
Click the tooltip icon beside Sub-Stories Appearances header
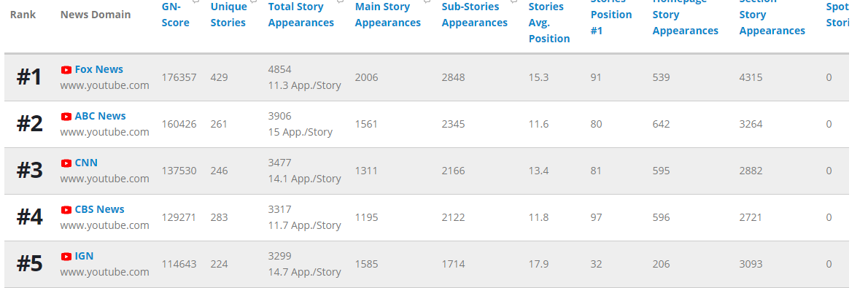514,1
